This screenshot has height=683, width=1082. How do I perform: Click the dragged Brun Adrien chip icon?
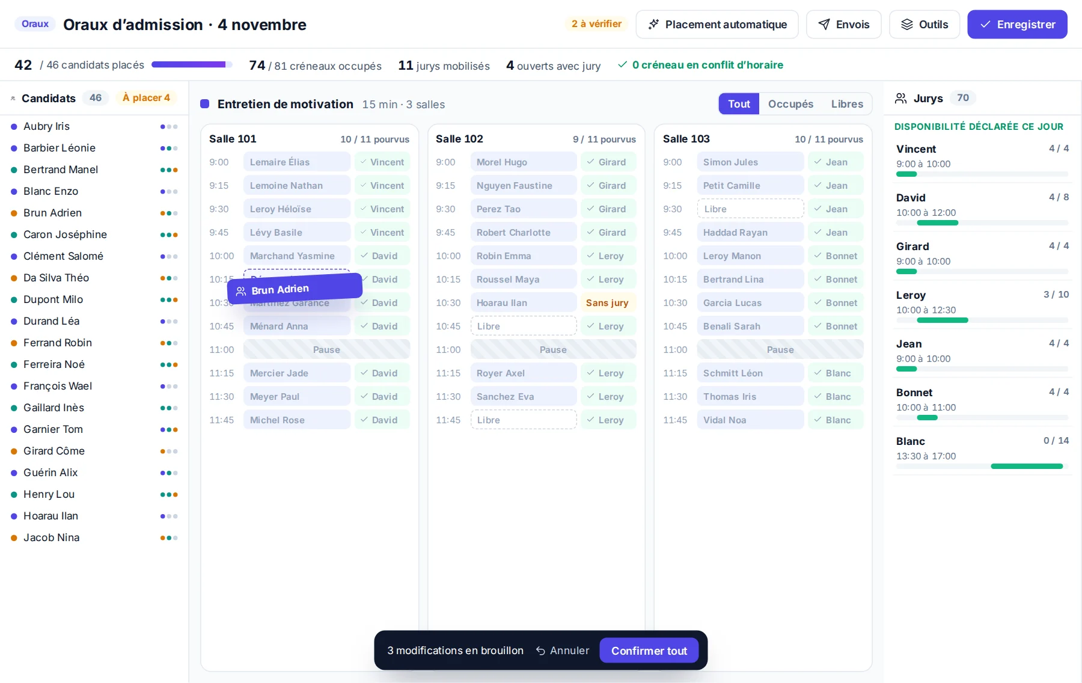pos(241,292)
